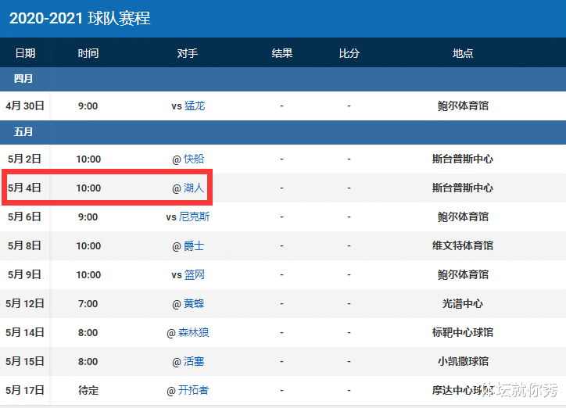The height and width of the screenshot is (408, 566).
Task: Select the 5月 6日 date cell
Action: coord(24,217)
